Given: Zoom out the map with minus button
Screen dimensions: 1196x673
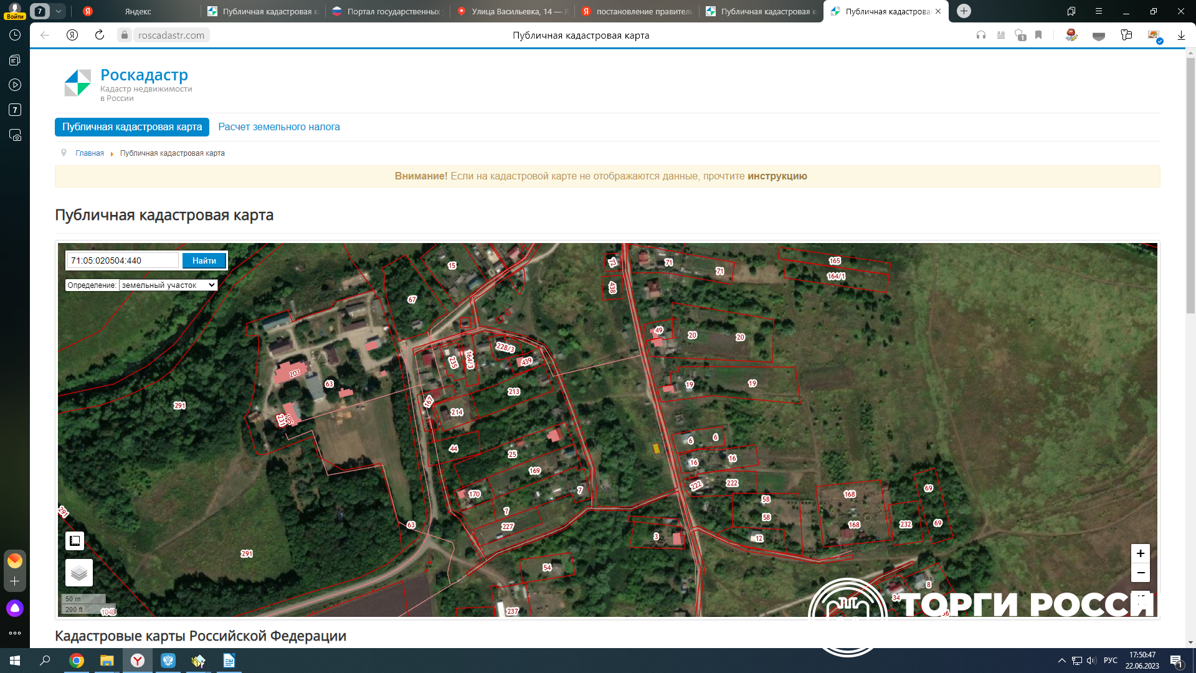Looking at the screenshot, I should (x=1140, y=573).
